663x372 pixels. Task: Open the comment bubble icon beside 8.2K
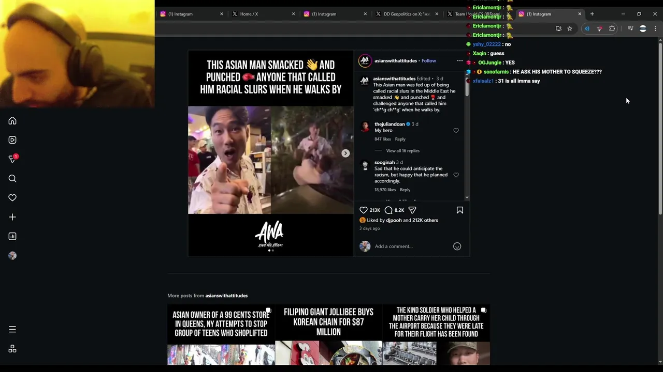(x=388, y=210)
